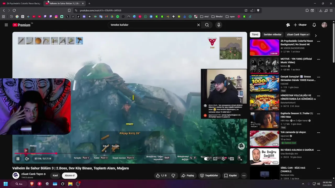Open options for 'BU VİDEO ASLINDA 6 DAKİKA'
This screenshot has width=335, height=188.
coord(319,150)
